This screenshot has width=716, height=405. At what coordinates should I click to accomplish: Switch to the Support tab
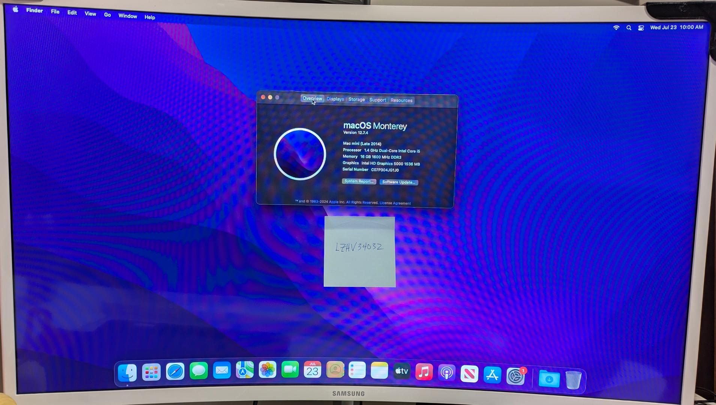[x=378, y=100]
